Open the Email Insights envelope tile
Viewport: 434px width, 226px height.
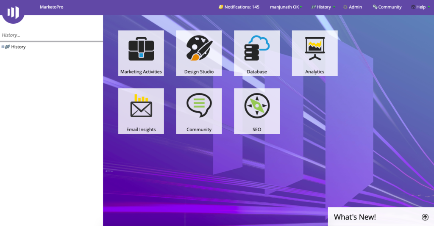pos(141,111)
